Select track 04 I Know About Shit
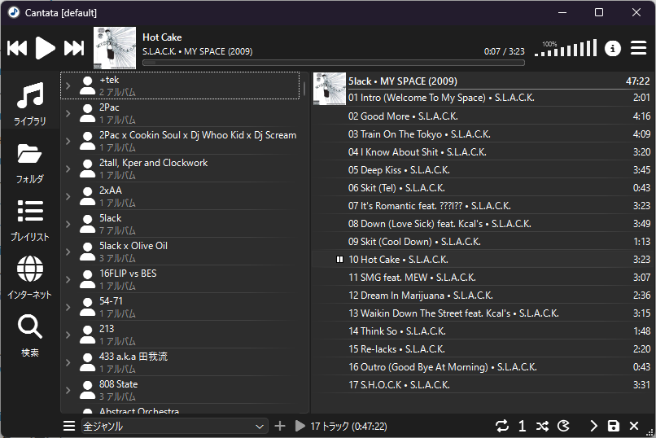The image size is (656, 438). pyautogui.click(x=482, y=152)
